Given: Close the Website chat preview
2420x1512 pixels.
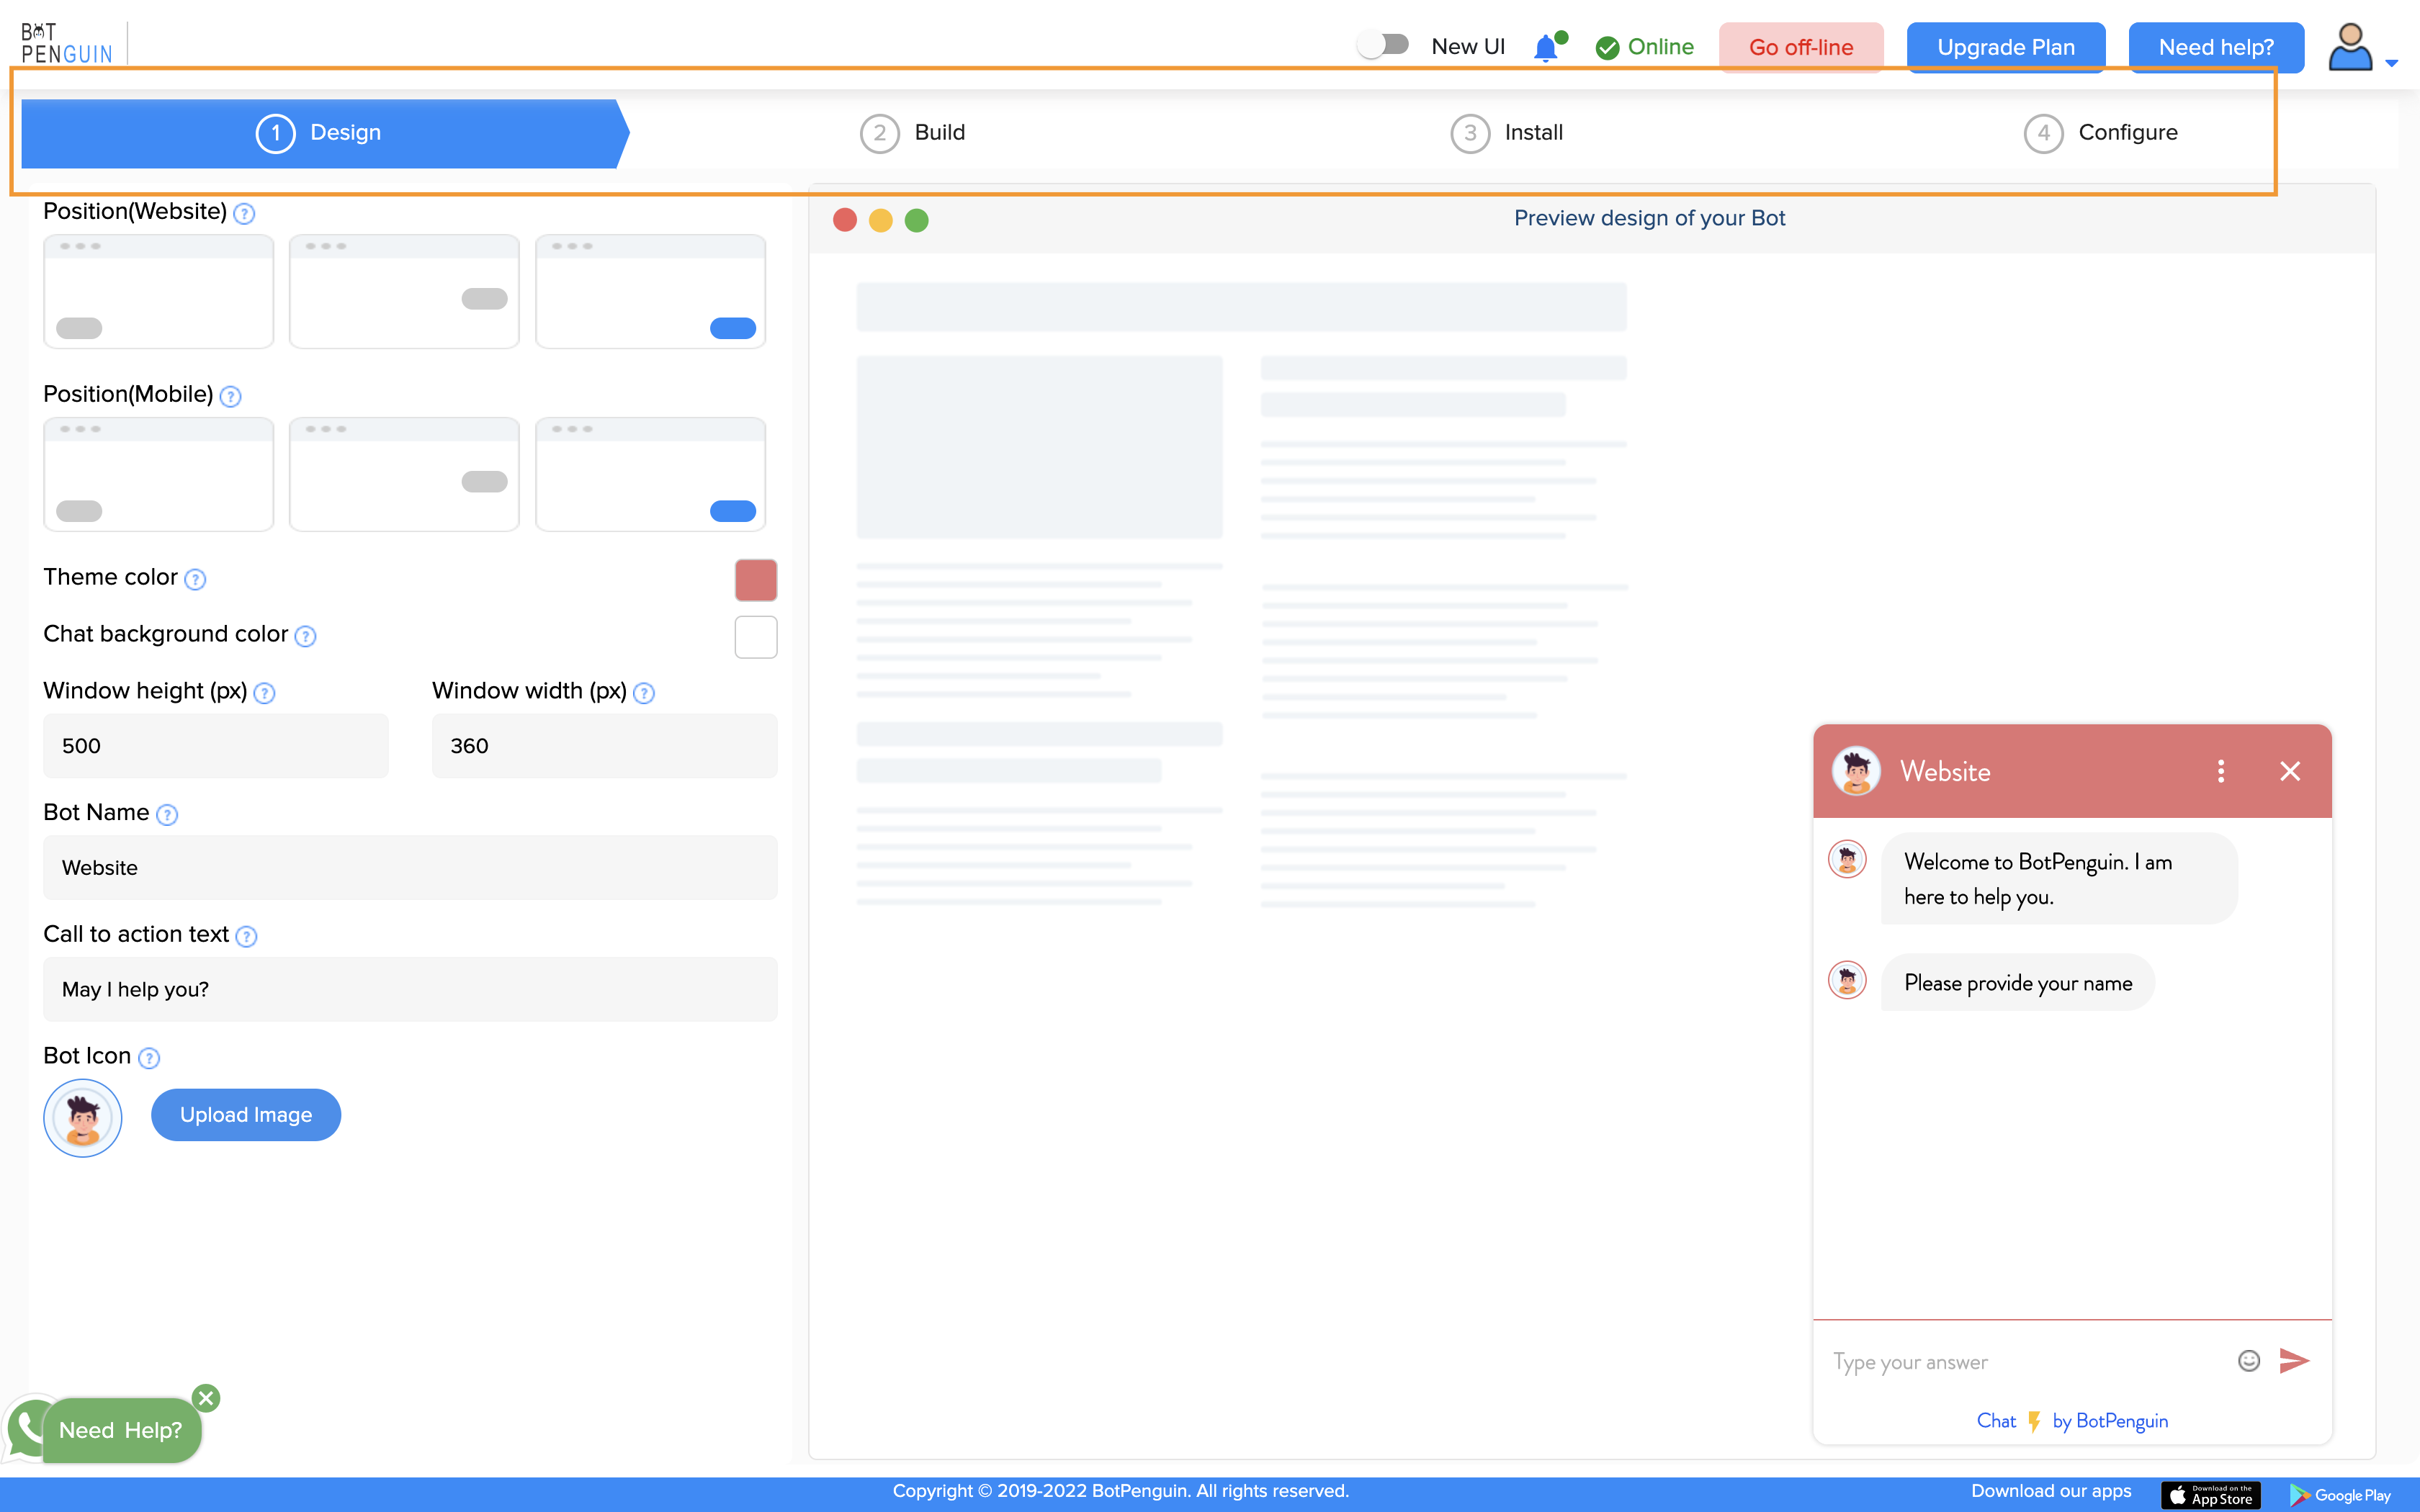Looking at the screenshot, I should [x=2290, y=771].
